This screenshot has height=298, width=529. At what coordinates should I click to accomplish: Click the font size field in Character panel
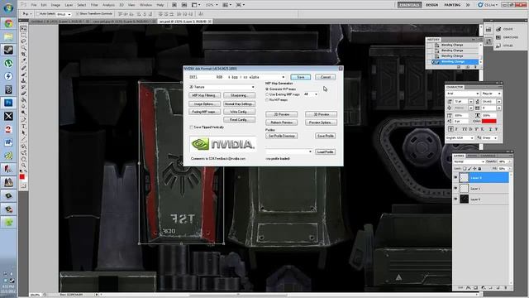click(x=460, y=101)
